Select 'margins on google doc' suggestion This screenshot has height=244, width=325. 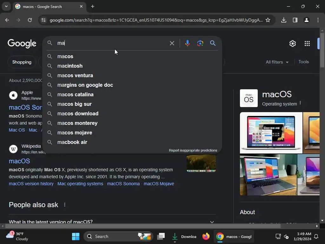click(x=132, y=85)
